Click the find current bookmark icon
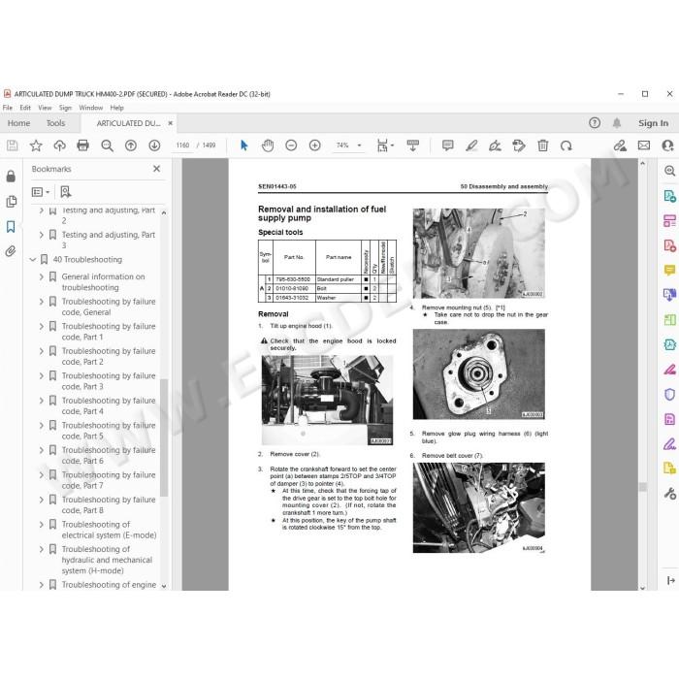 65,192
